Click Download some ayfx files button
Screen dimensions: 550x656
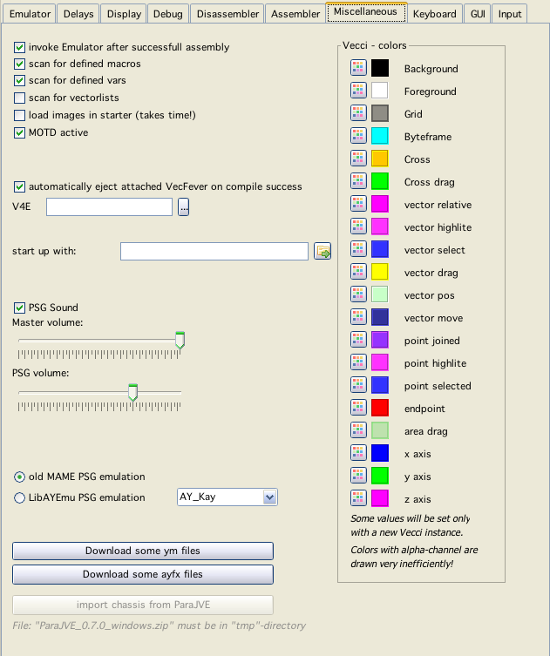point(143,574)
